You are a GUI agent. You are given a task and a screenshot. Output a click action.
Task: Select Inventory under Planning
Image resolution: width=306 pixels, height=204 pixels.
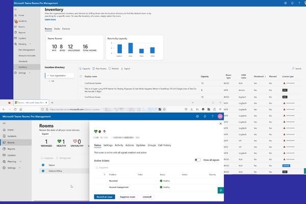[x=27, y=67]
